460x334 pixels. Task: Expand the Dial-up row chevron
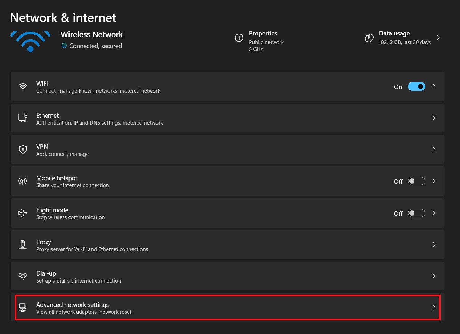(x=434, y=276)
